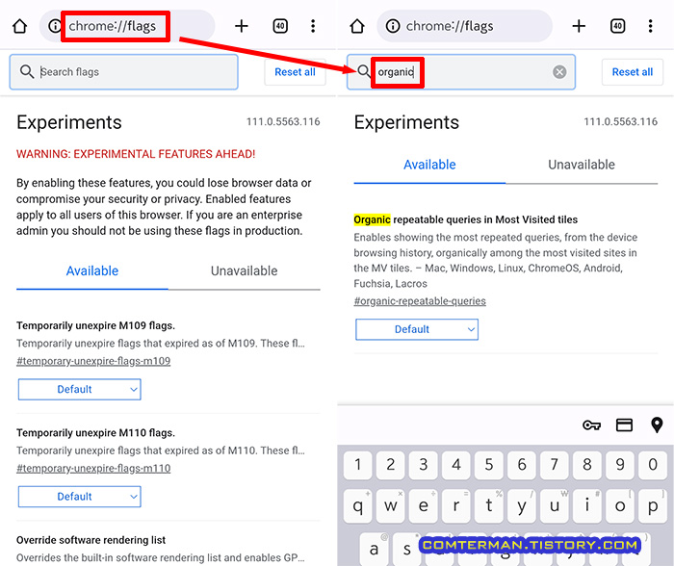The width and height of the screenshot is (674, 566).
Task: Tap the number key 3 on keyboard
Action: click(x=424, y=465)
